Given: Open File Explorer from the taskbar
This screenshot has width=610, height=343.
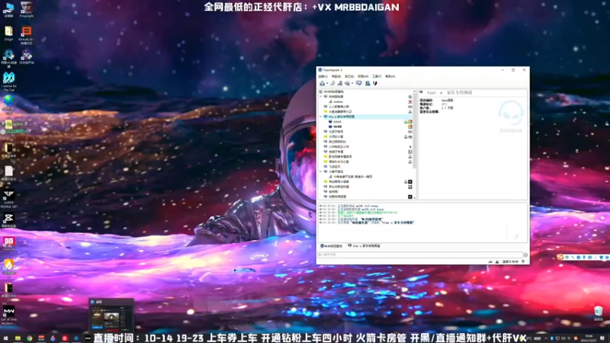Looking at the screenshot, I should coord(18,338).
